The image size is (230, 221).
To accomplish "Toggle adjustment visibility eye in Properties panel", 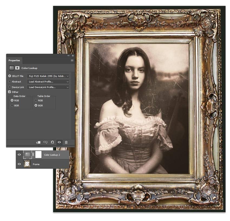I will (59, 142).
